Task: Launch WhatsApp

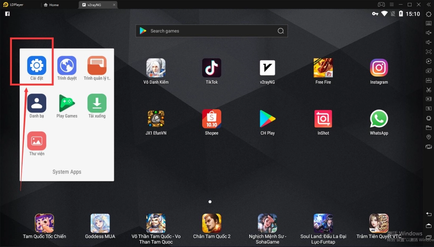Action: (x=378, y=118)
